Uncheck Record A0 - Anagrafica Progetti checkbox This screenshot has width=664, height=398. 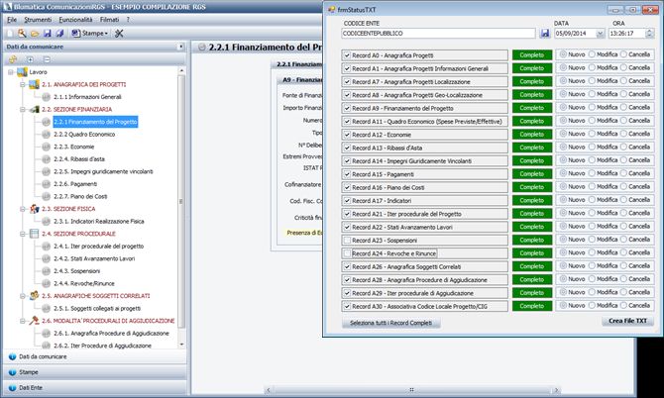click(346, 55)
